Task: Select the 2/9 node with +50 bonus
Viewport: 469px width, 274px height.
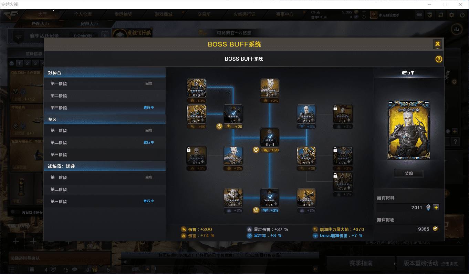Action: click(197, 114)
